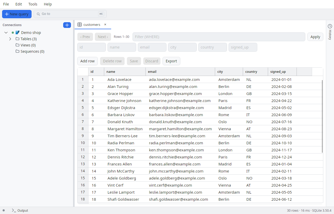
Task: Click the name column filter field
Action: click(x=122, y=47)
